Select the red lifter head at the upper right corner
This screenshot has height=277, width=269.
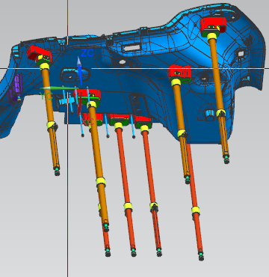[213, 25]
